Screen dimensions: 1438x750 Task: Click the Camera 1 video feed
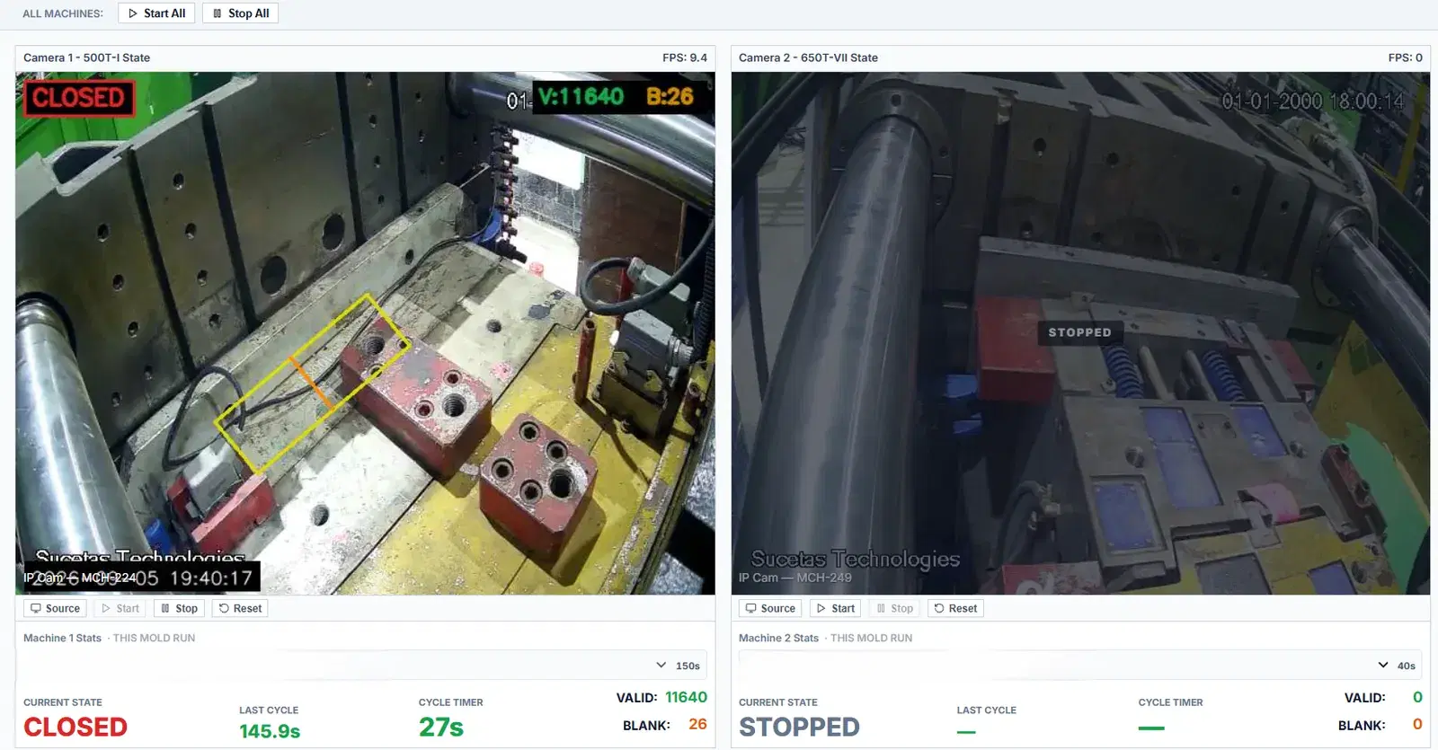tap(365, 333)
